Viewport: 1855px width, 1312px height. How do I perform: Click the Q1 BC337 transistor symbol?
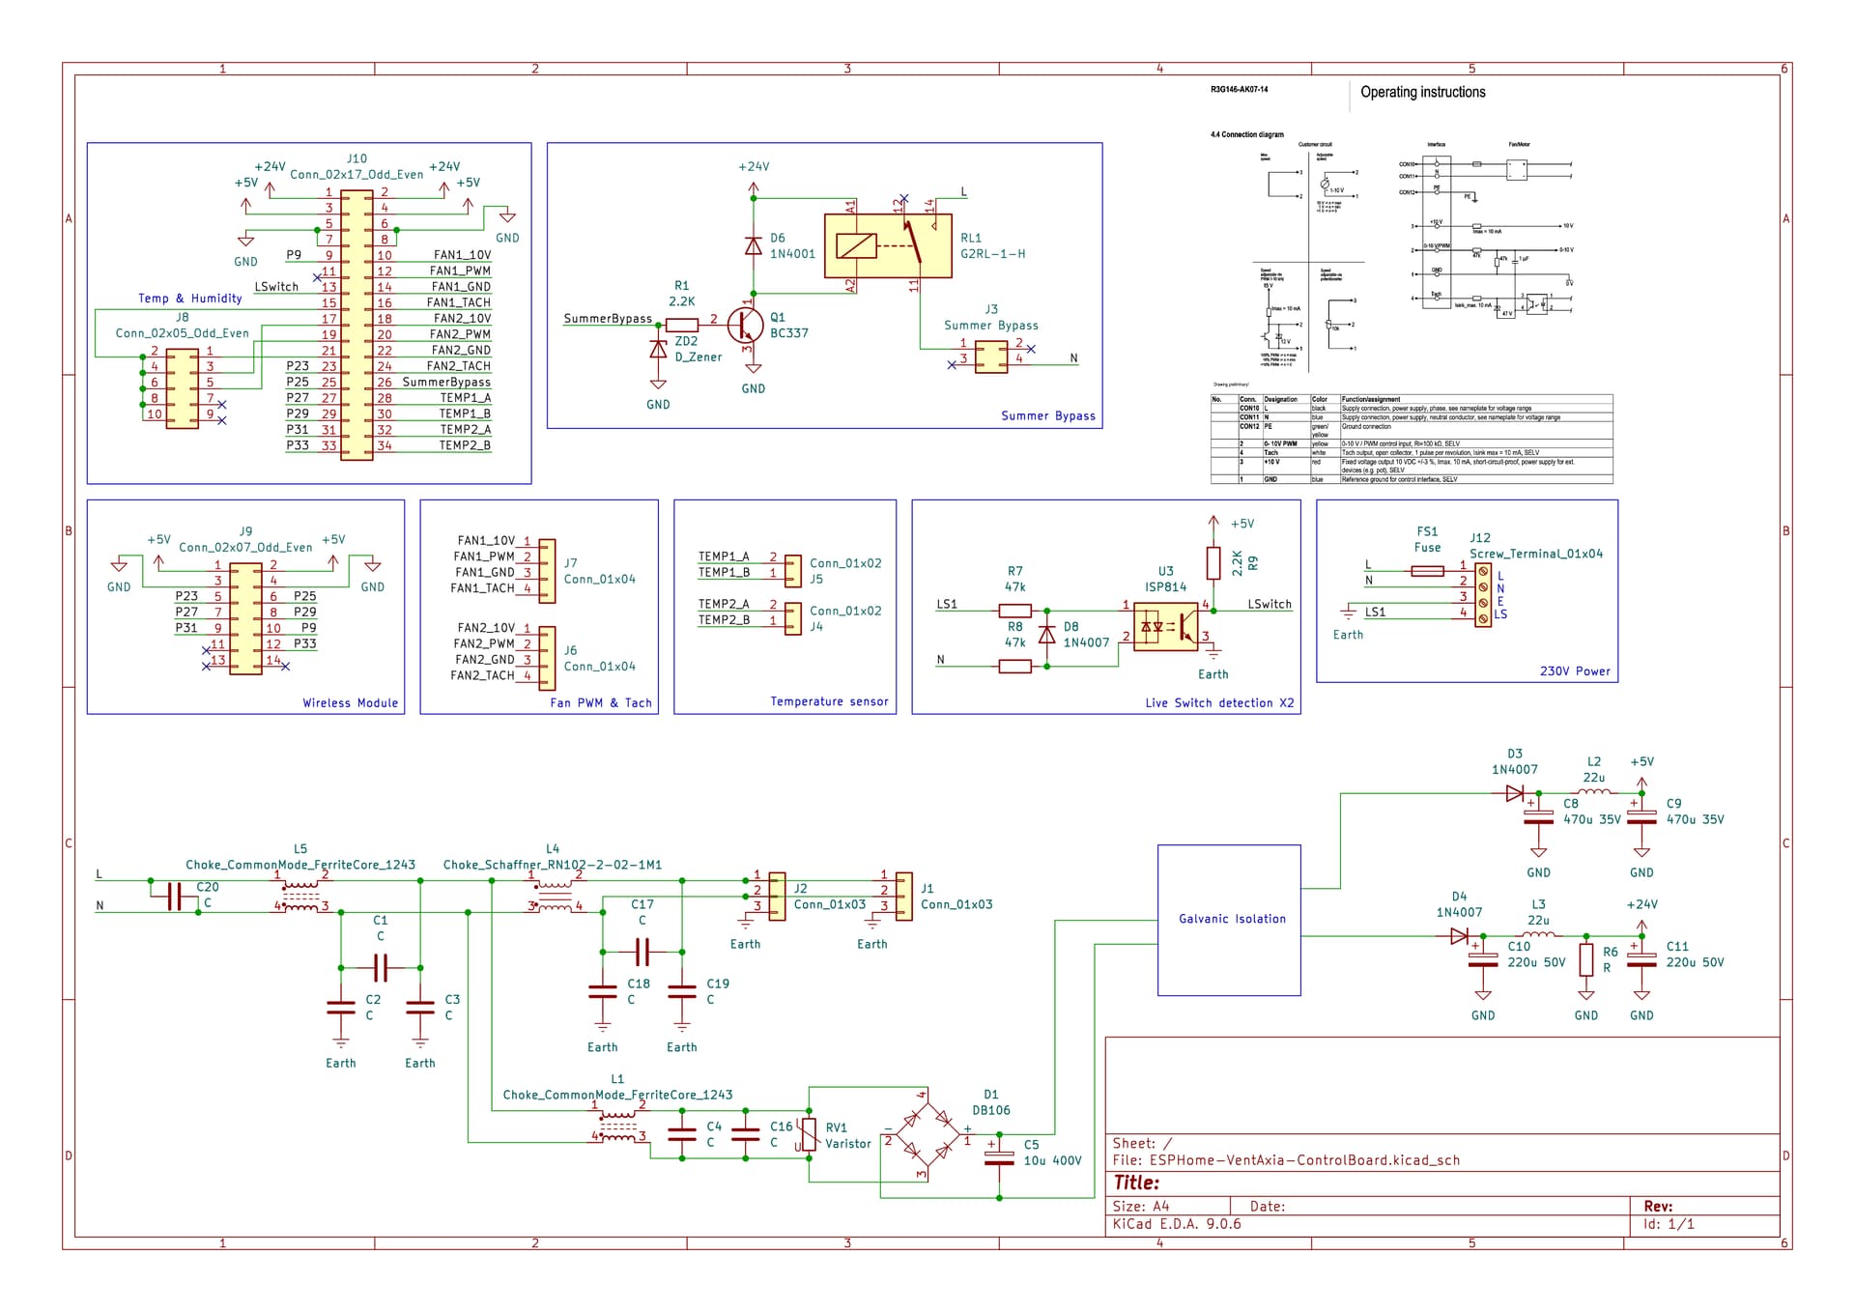click(745, 326)
